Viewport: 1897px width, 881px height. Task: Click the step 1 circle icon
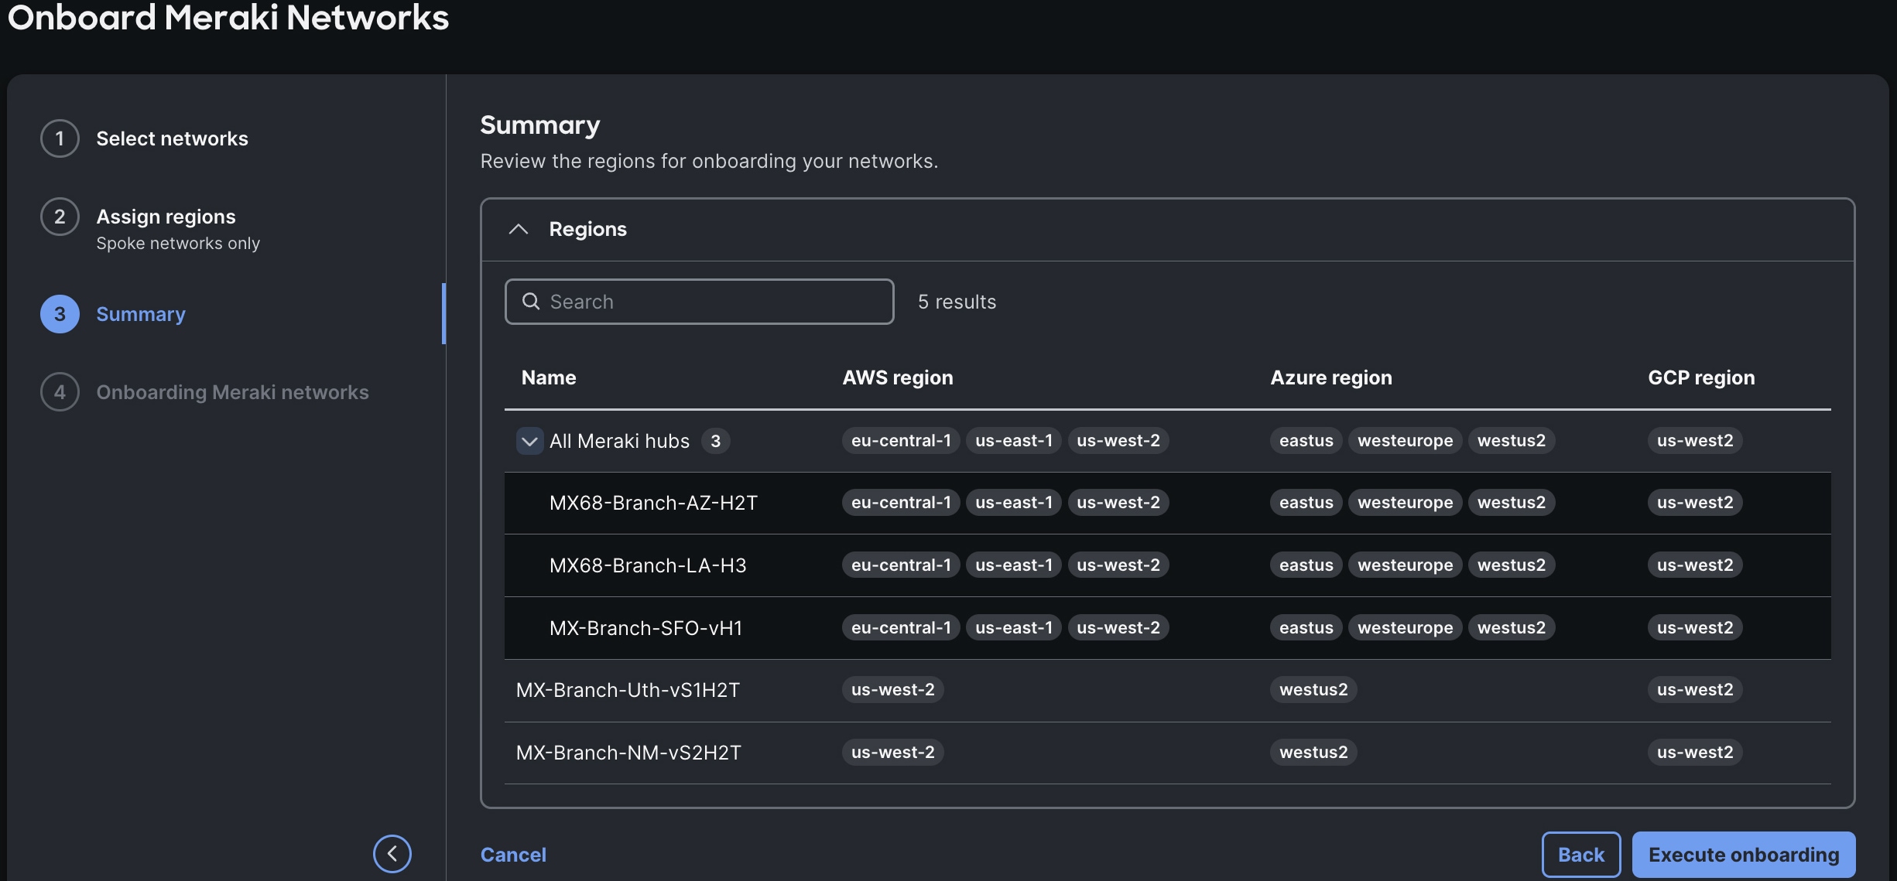[x=60, y=138]
